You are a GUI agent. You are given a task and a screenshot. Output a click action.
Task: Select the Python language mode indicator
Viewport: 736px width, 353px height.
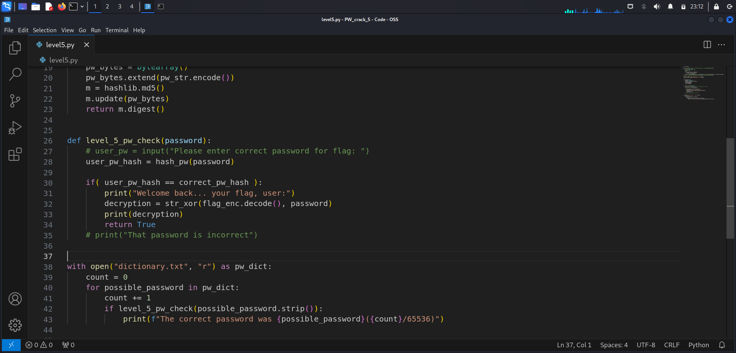point(698,345)
